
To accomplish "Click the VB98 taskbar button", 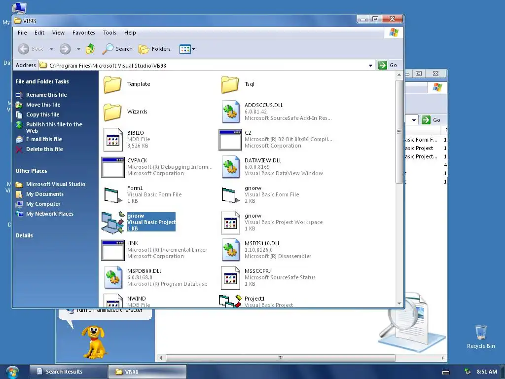I will pyautogui.click(x=147, y=372).
